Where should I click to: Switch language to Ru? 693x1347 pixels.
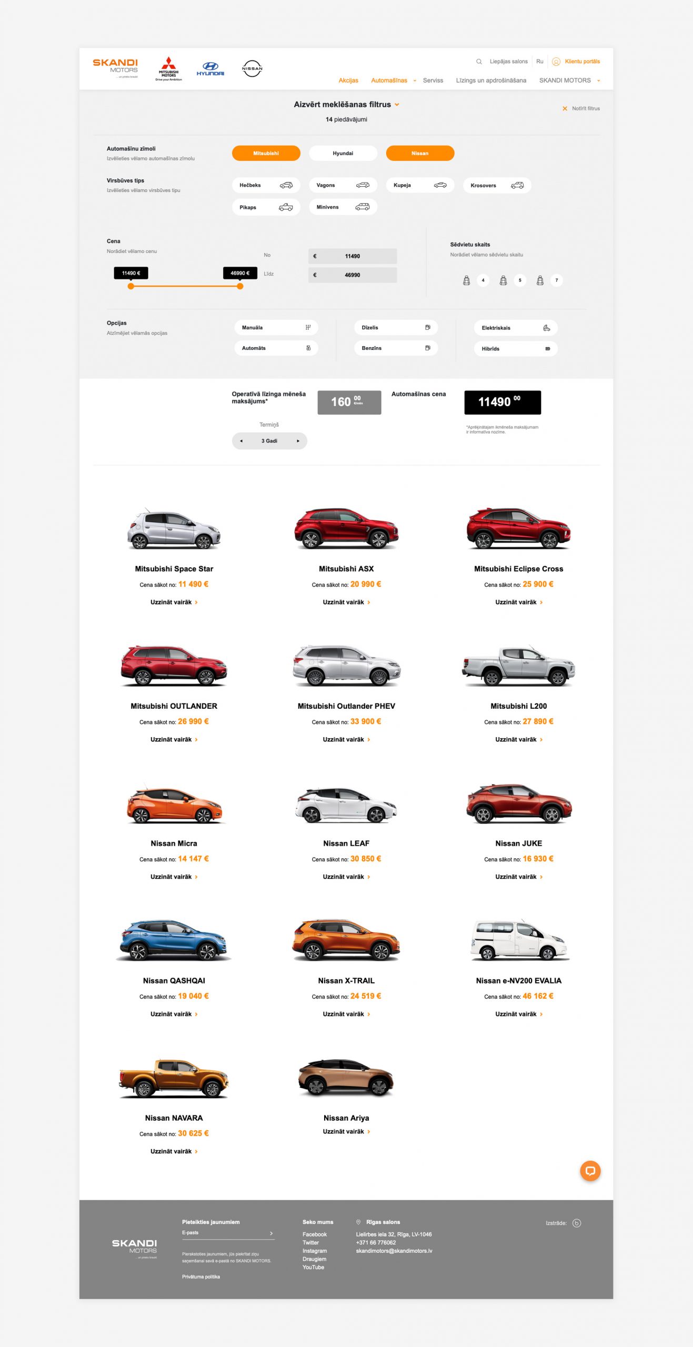pyautogui.click(x=540, y=62)
